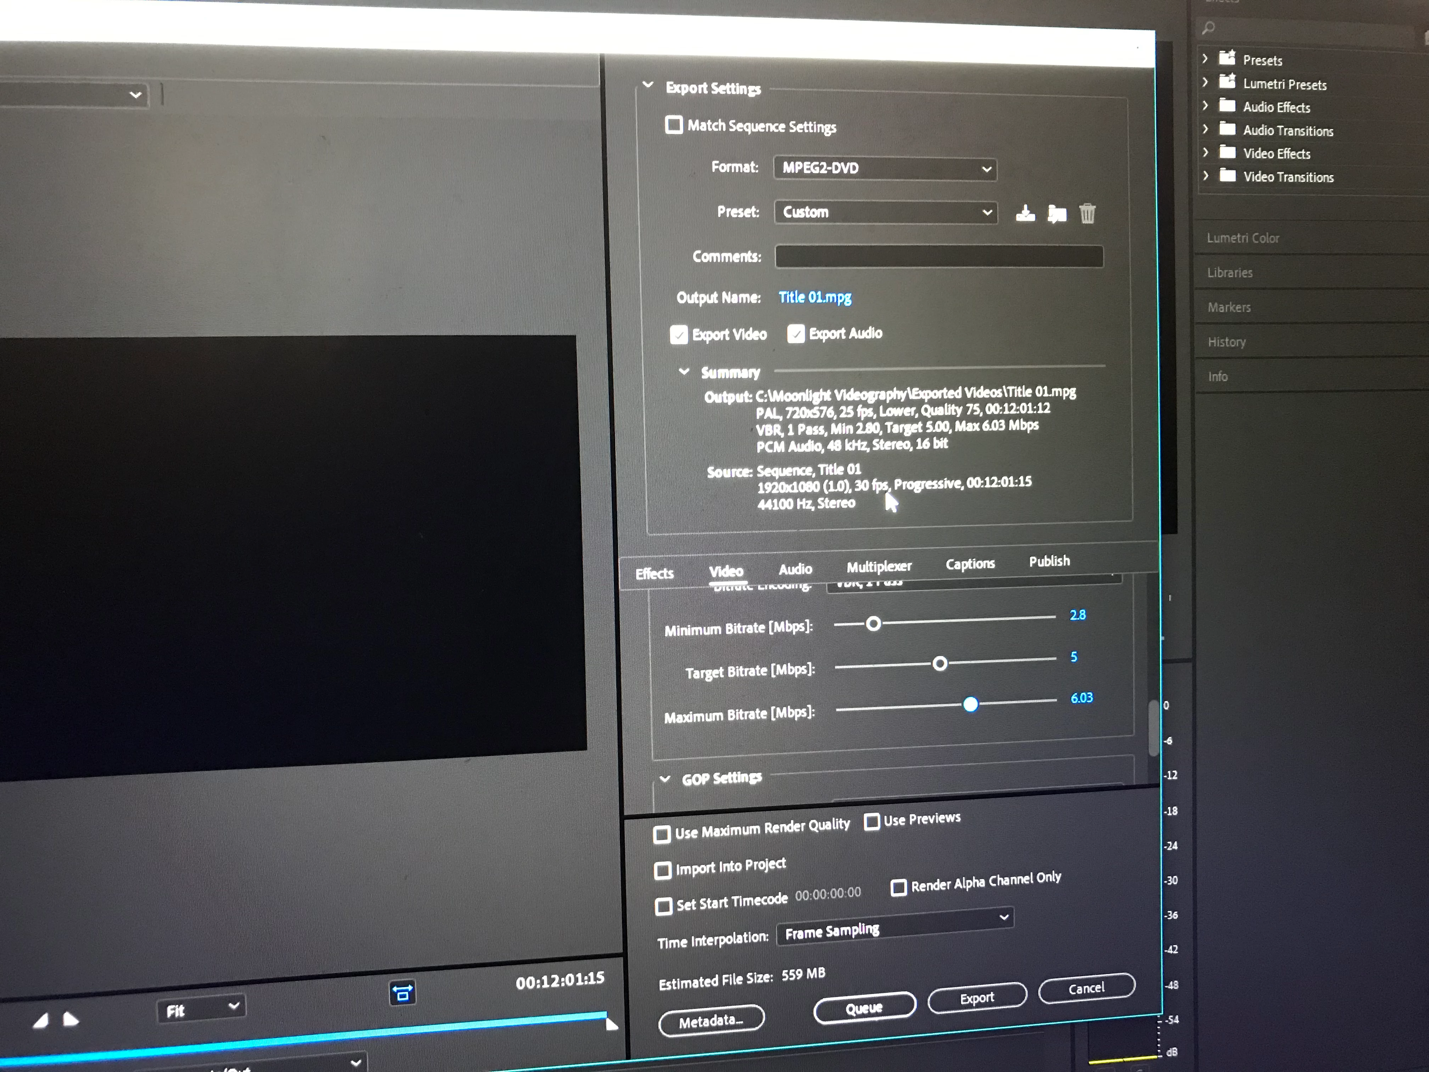Click the Title 01.mpg output name link
The image size is (1429, 1072).
(x=815, y=297)
